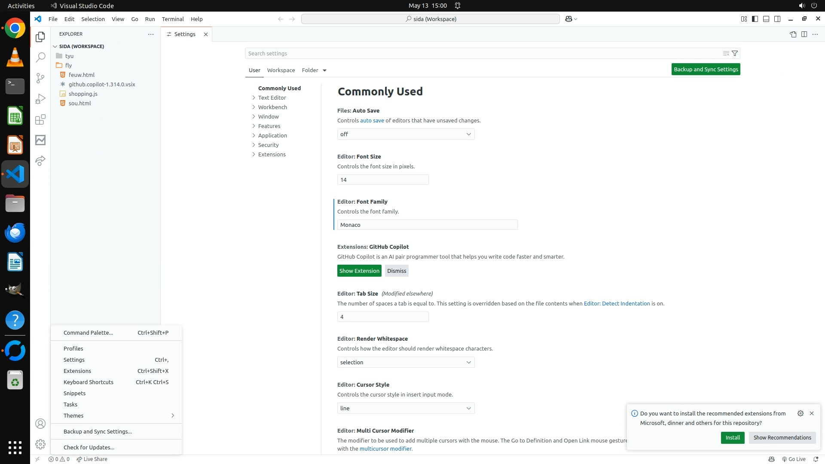Open Source Control view icon

pyautogui.click(x=40, y=78)
